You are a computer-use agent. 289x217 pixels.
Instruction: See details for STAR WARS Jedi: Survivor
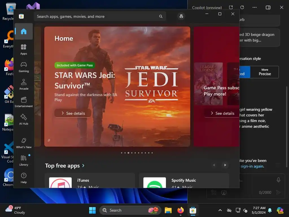(73, 113)
